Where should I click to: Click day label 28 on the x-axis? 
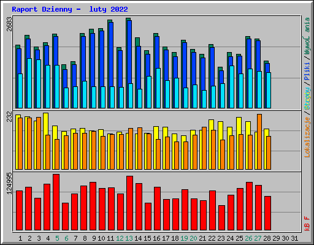tap(267, 238)
